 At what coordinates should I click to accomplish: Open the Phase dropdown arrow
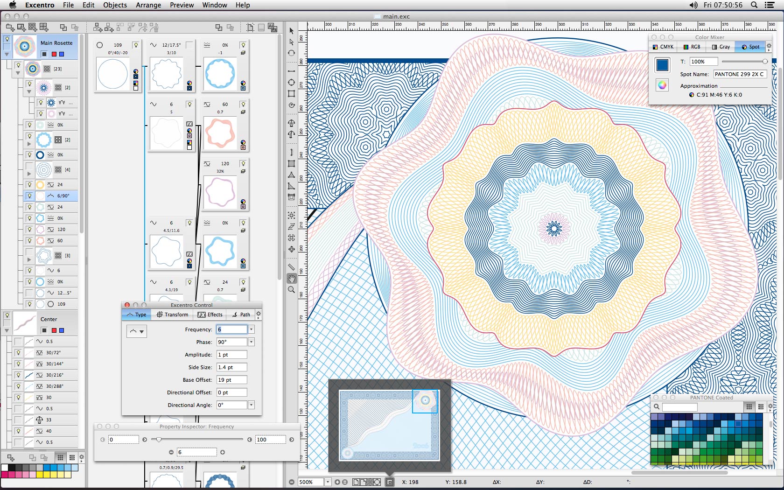click(x=252, y=342)
